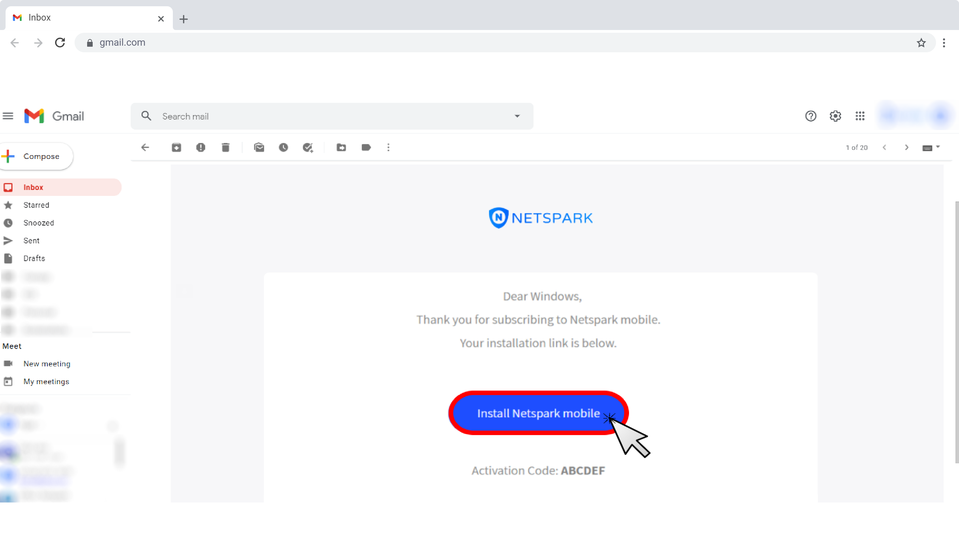Report the email as spam

[x=201, y=147]
